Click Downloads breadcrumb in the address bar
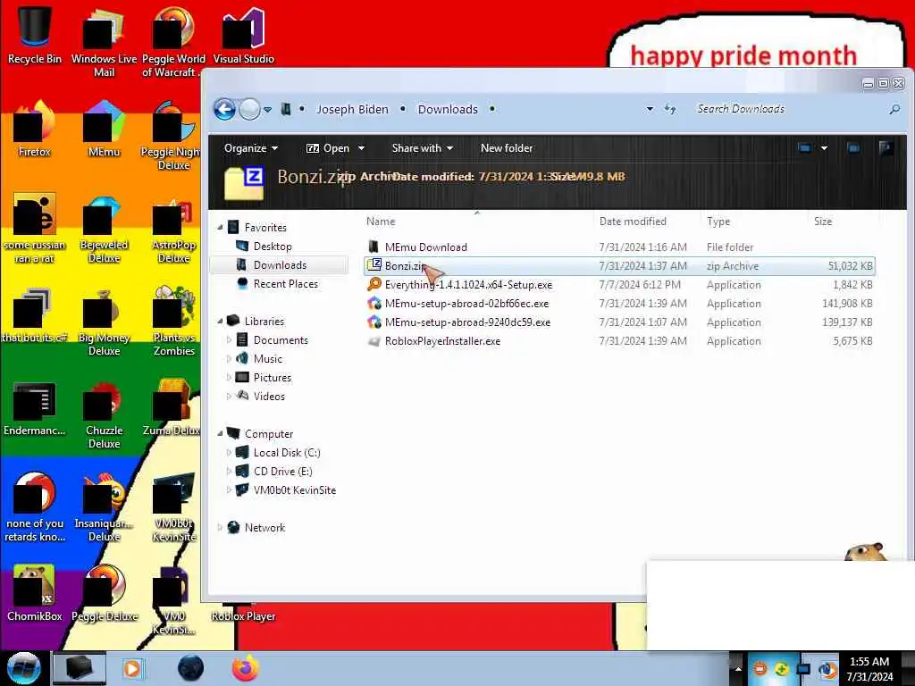 tap(448, 109)
